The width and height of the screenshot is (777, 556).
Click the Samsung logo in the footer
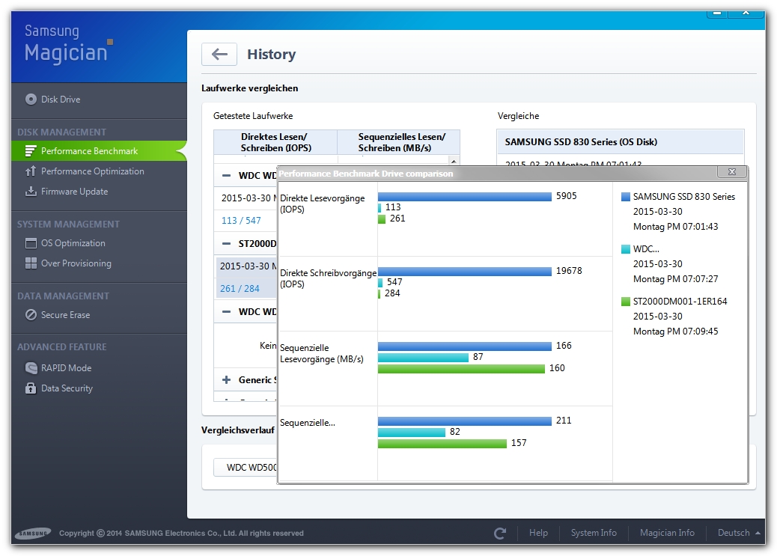33,534
